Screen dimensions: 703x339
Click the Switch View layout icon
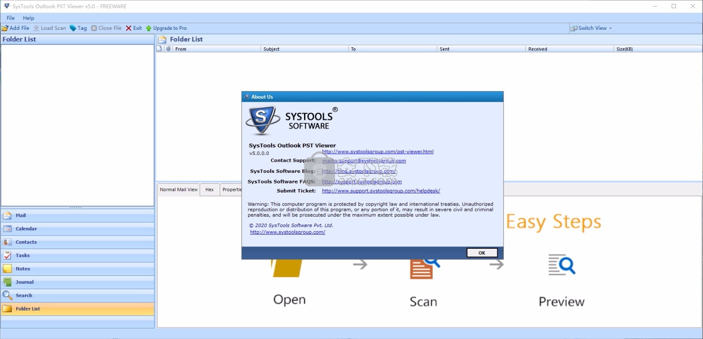click(x=573, y=28)
